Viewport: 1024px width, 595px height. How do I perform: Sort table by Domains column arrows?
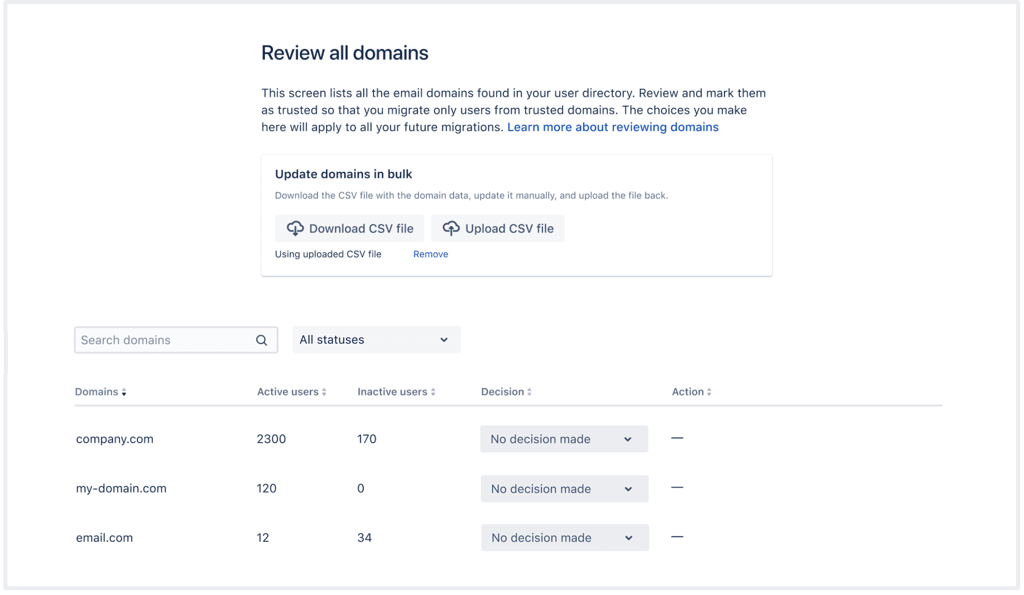click(x=124, y=393)
